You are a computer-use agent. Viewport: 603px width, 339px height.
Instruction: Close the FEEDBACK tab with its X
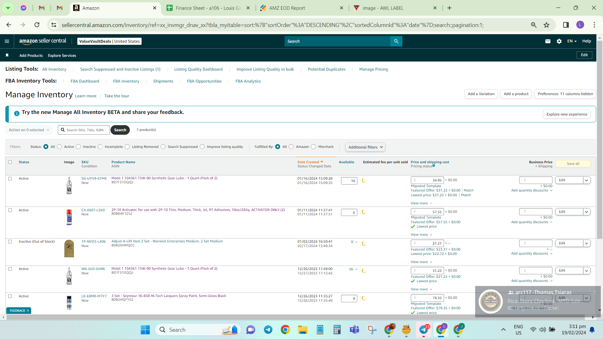(x=28, y=310)
